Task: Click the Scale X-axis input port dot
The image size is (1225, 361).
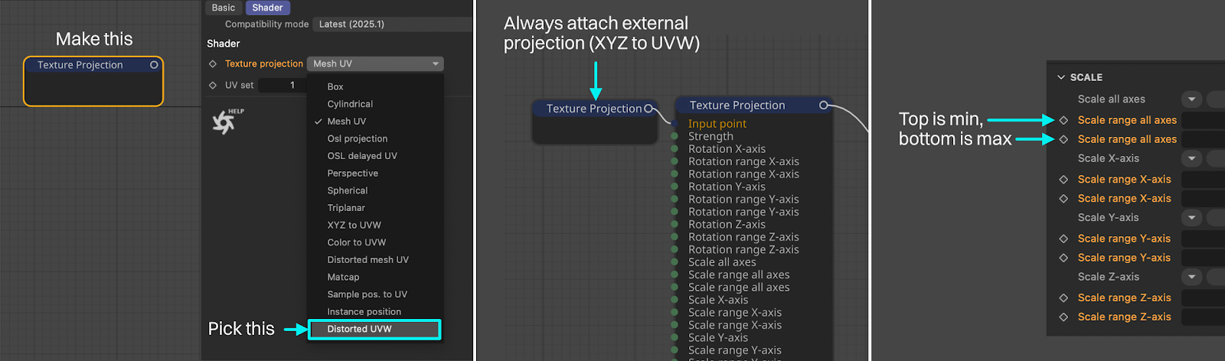Action: [x=675, y=300]
